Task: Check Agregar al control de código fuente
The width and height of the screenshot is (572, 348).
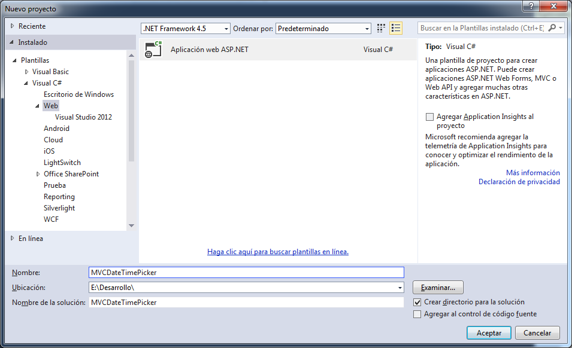Action: tap(417, 313)
